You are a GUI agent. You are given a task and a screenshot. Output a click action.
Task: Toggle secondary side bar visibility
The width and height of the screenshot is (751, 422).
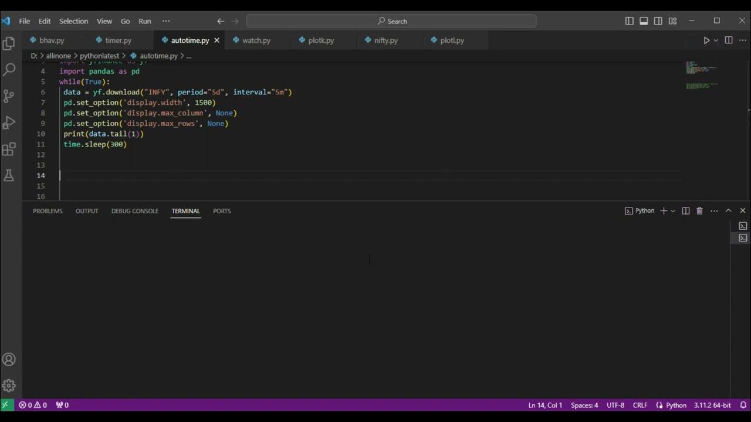[658, 21]
